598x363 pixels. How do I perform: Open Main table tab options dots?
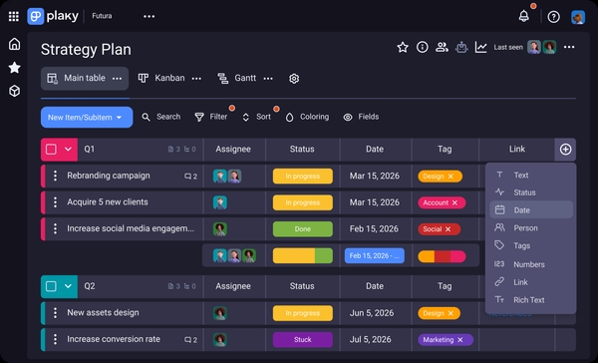tap(117, 78)
